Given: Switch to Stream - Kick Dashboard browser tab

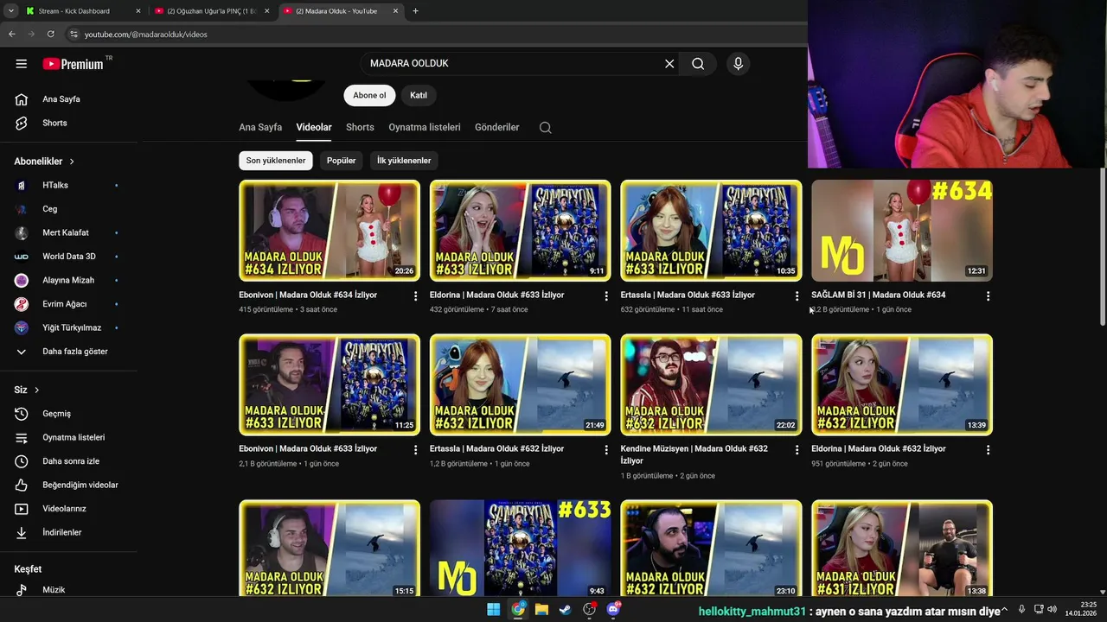Looking at the screenshot, I should pos(82,11).
